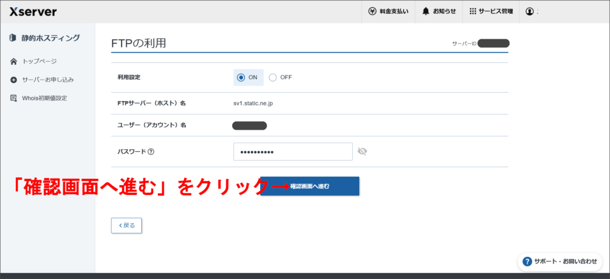Click the サーバーID label
Viewport: 610px width, 279px height.
tap(464, 43)
